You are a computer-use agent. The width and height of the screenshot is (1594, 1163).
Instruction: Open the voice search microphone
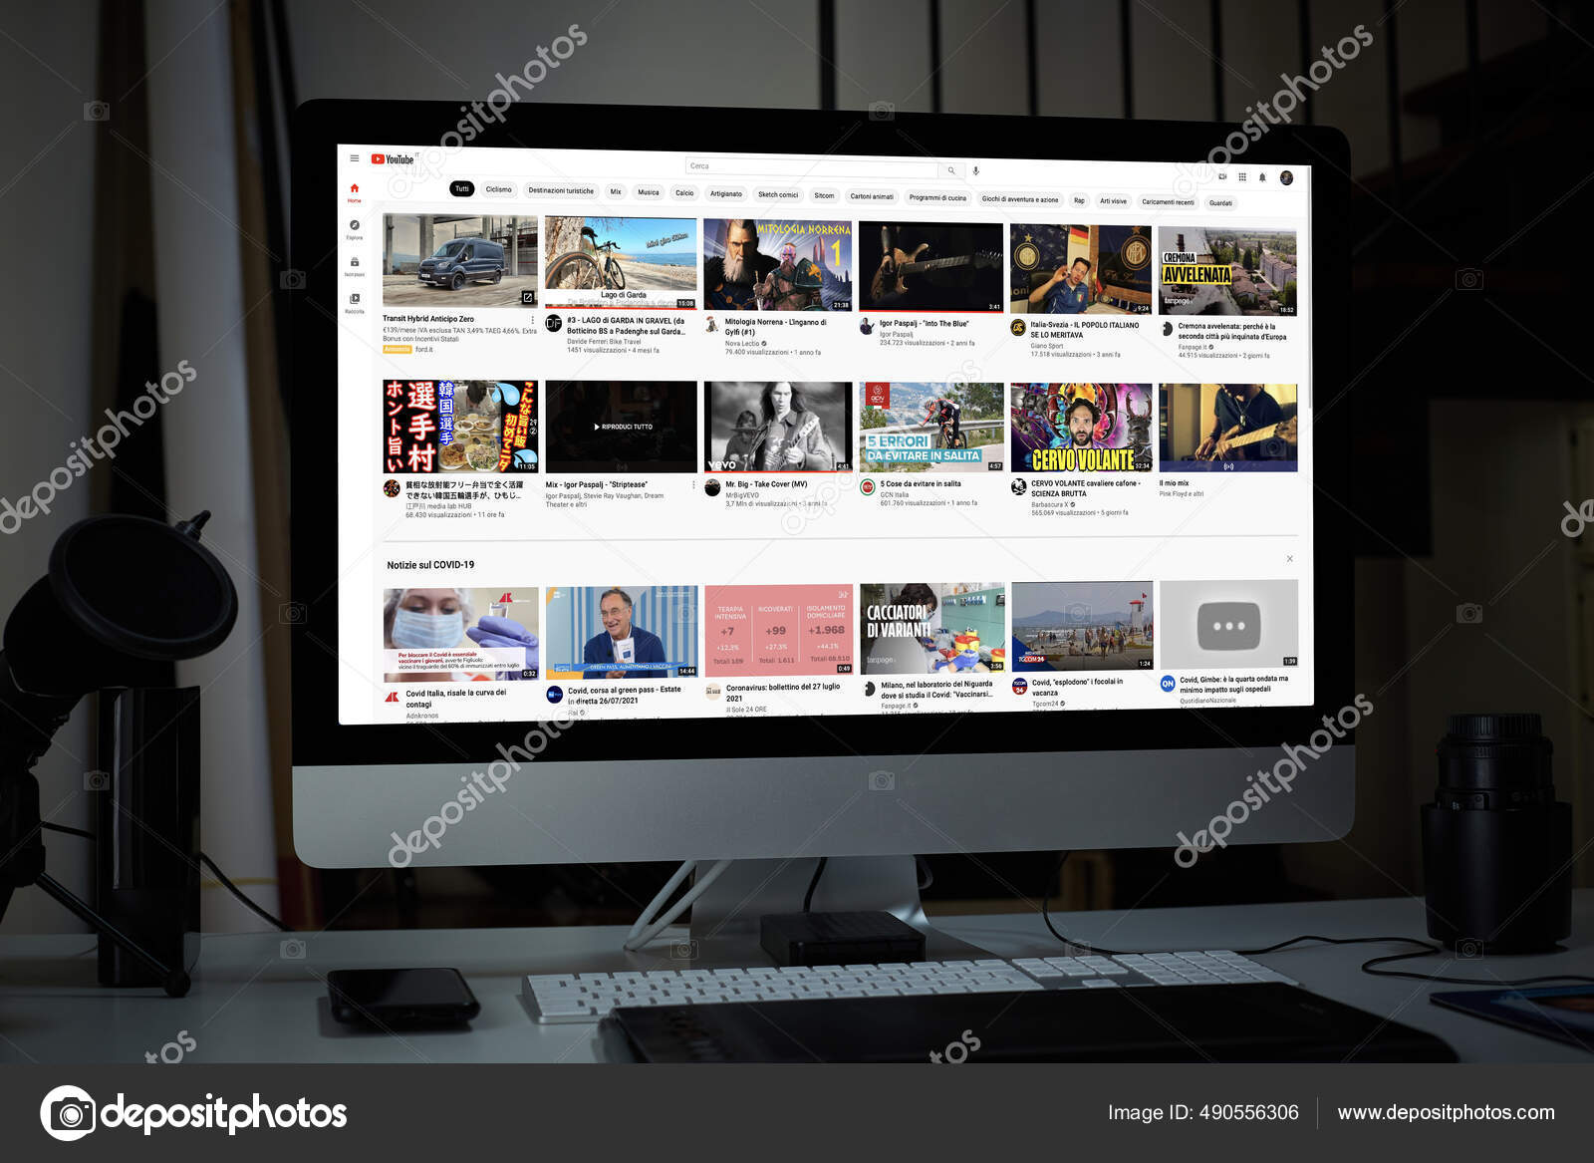[x=976, y=171]
